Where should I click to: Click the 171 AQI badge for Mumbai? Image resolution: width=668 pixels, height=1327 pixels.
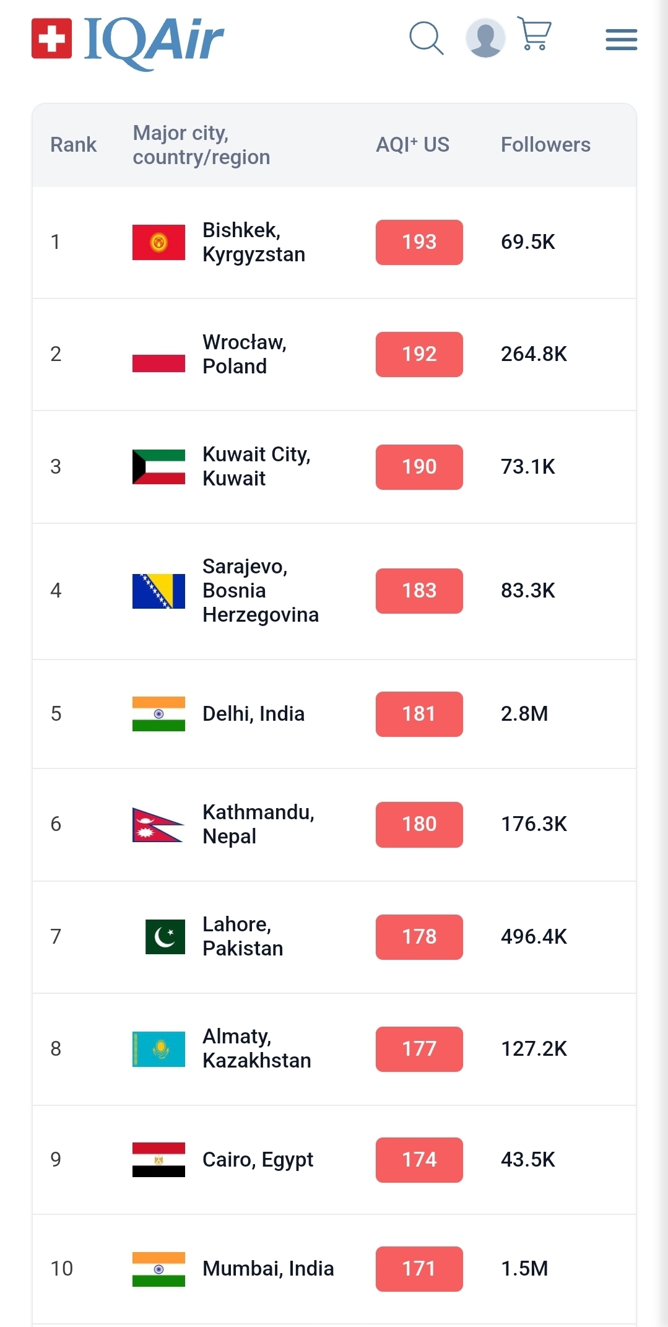419,1269
